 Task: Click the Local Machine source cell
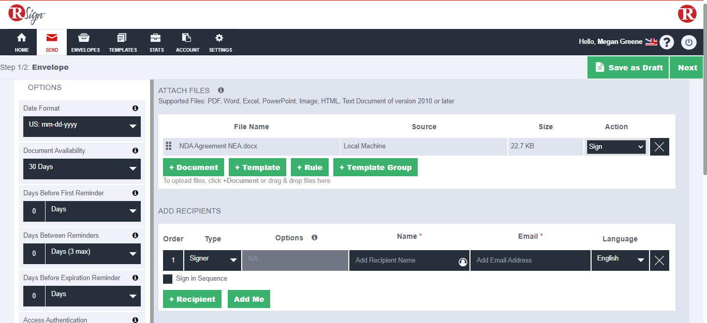(423, 146)
